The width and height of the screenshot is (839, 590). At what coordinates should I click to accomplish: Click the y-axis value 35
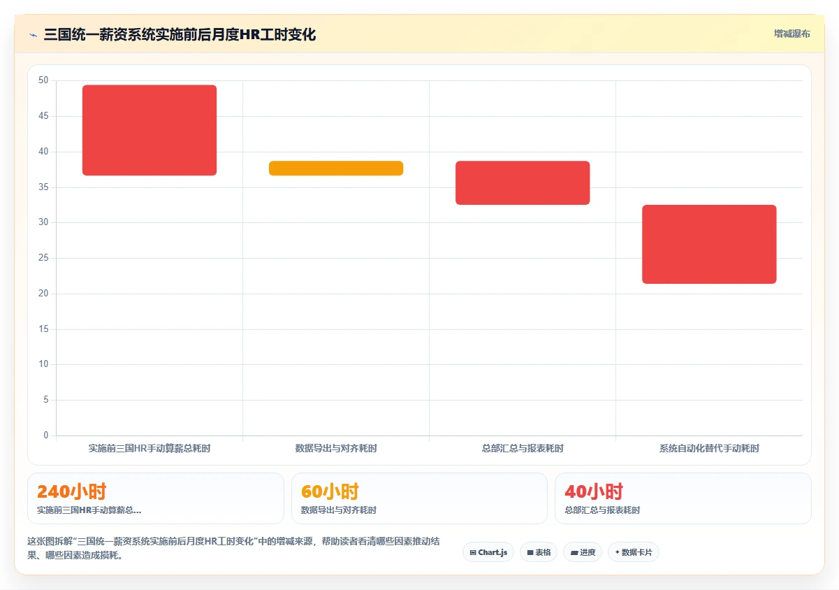point(43,187)
